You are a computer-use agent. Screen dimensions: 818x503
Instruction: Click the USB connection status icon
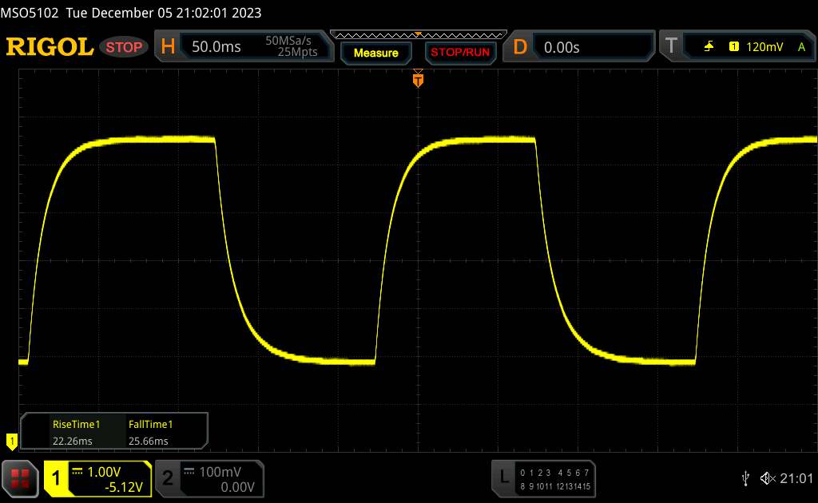pos(745,477)
